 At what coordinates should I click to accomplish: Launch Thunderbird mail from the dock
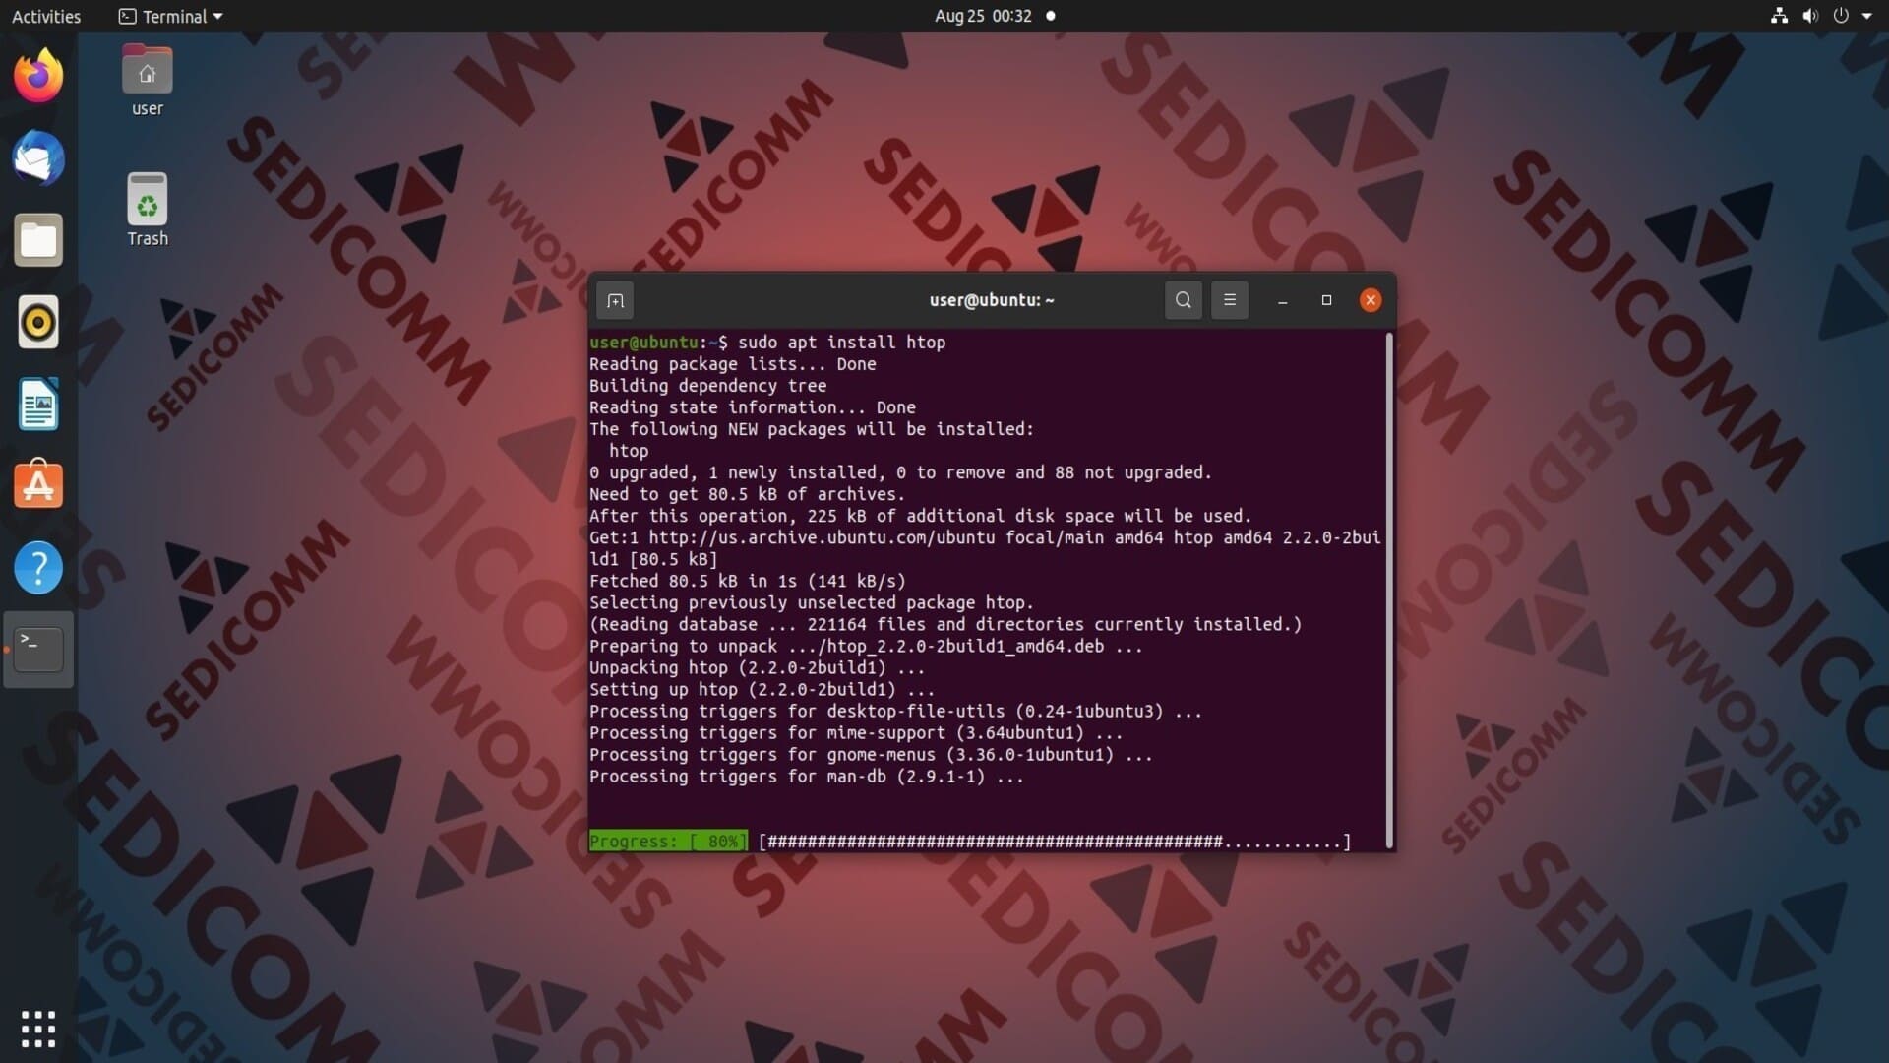coord(38,157)
